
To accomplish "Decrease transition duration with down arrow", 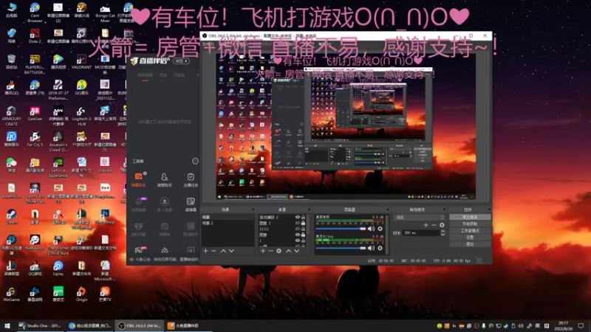I will coord(443,235).
